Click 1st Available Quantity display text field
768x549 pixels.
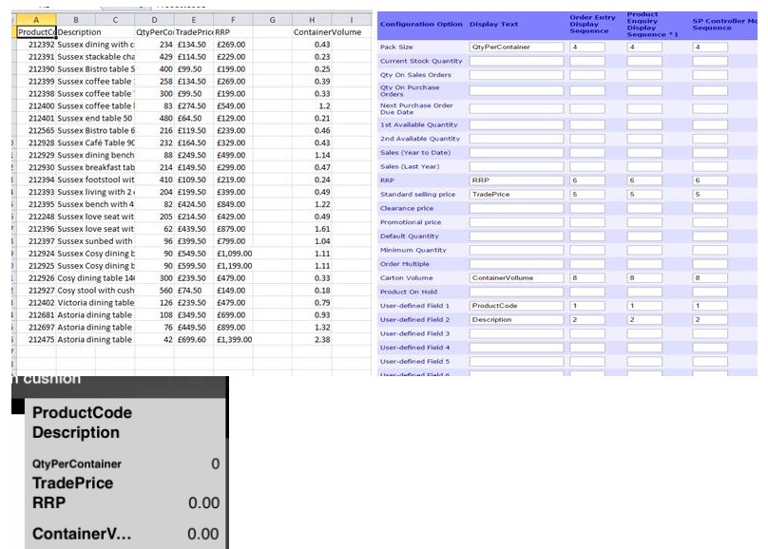pyautogui.click(x=516, y=124)
